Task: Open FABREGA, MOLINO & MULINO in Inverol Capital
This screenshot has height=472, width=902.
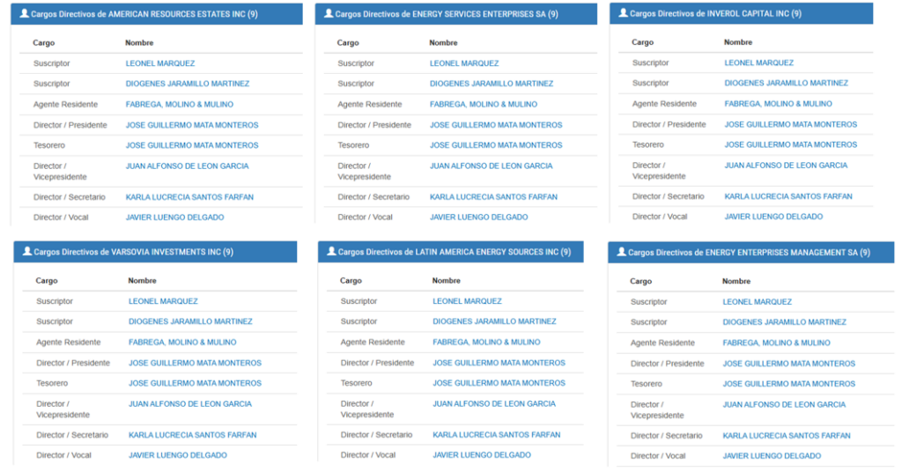Action: [778, 104]
